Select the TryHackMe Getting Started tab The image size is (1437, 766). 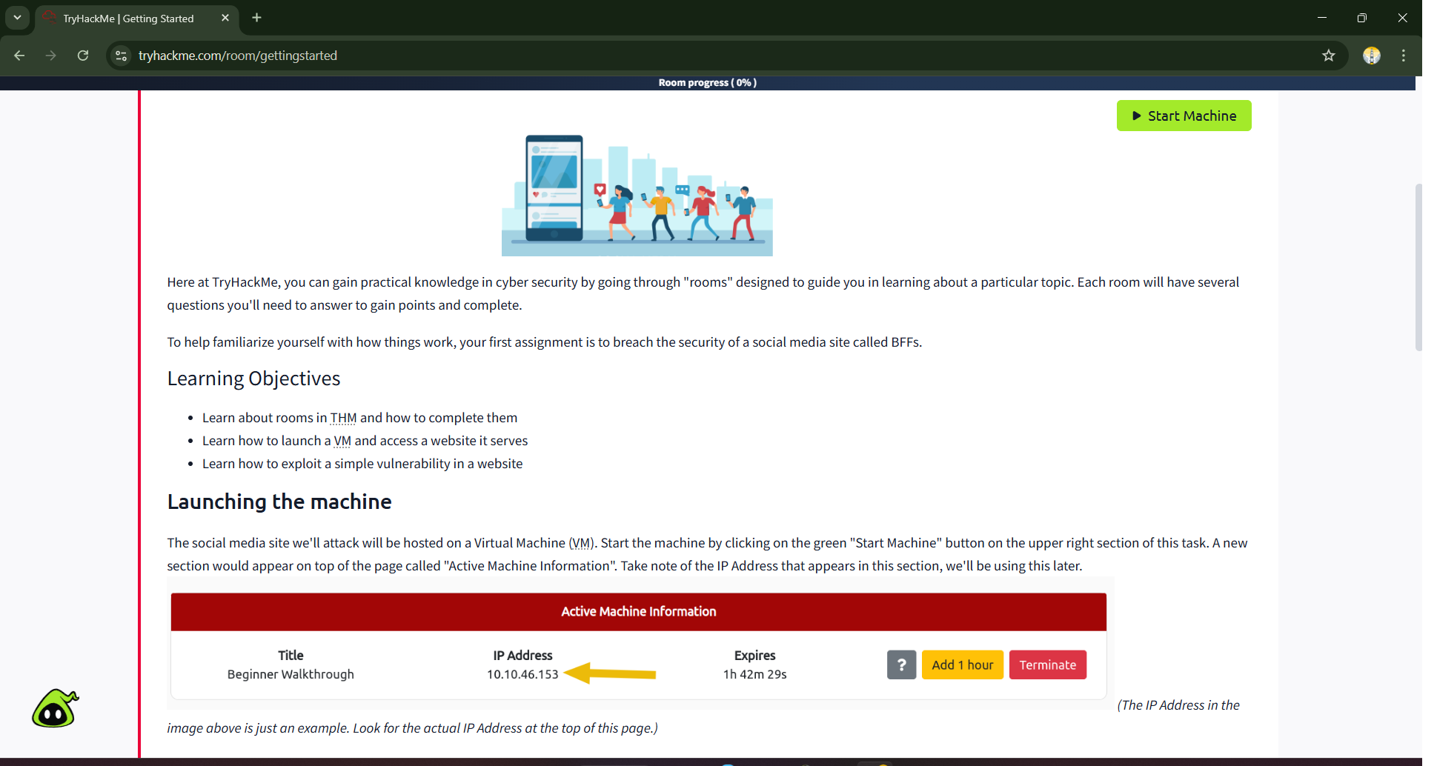[x=128, y=19]
